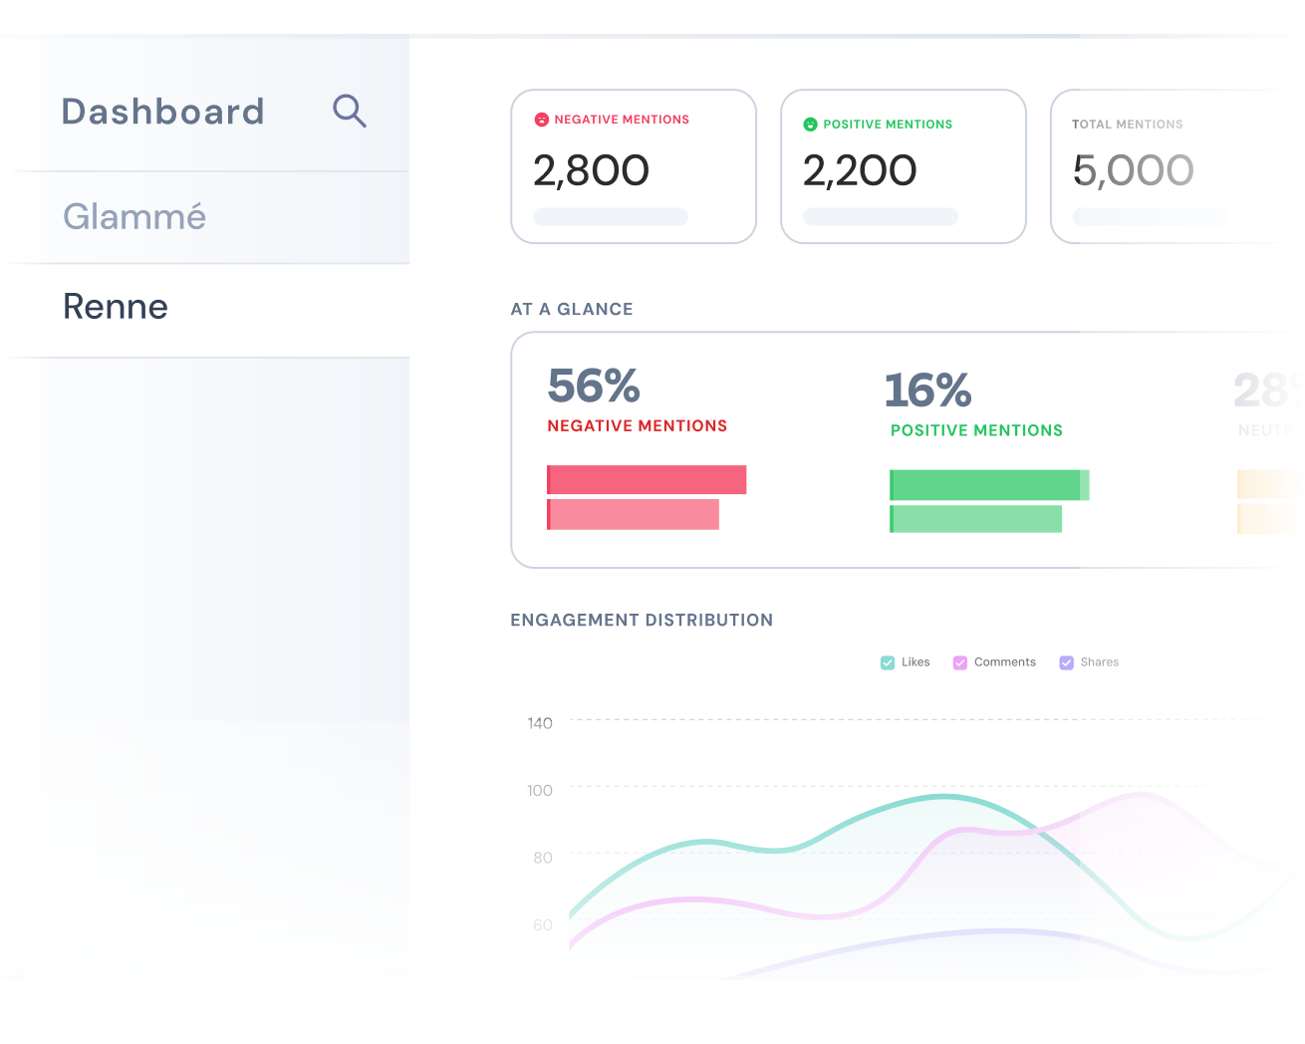The height and width of the screenshot is (1044, 1305).
Task: Open the Renne sidebar item
Action: (x=116, y=307)
